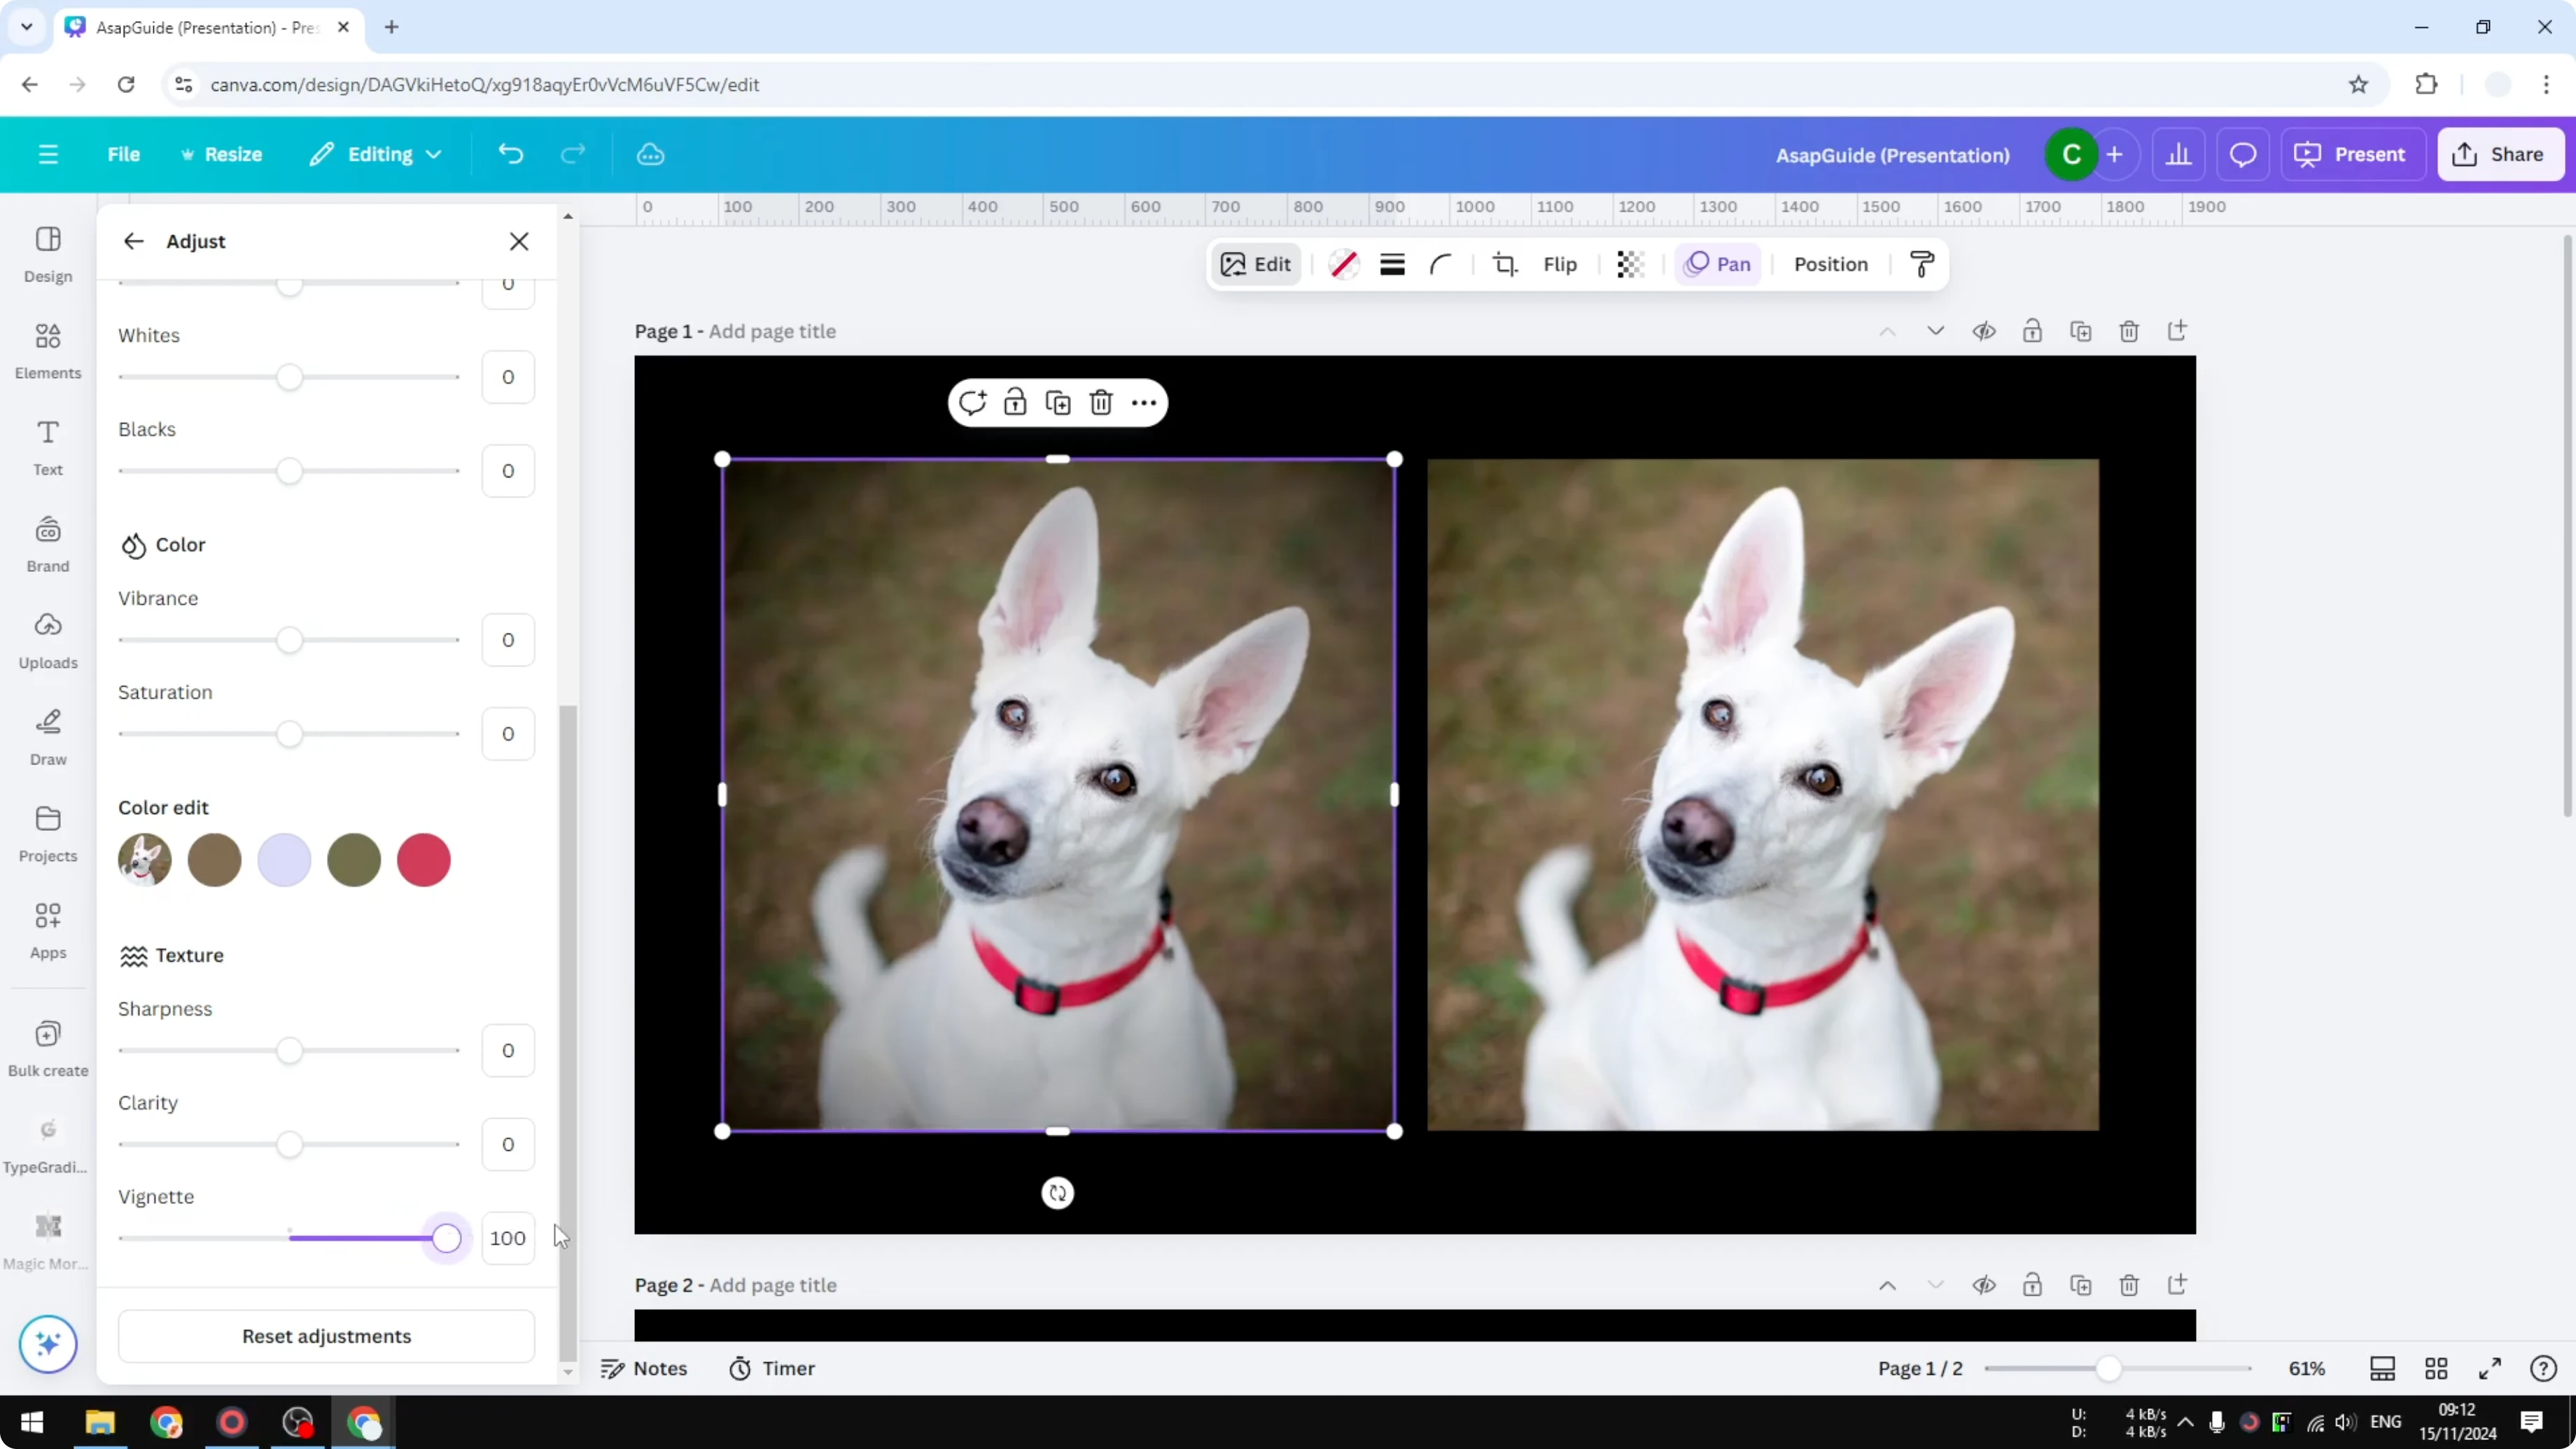Open the browser tab search dropdown
The image size is (2576, 1449).
[x=27, y=27]
